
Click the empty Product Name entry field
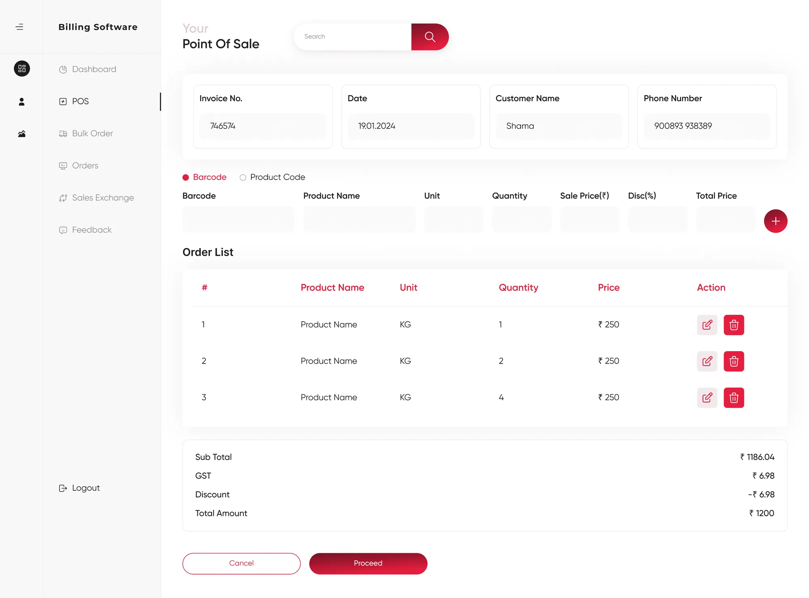[x=360, y=220]
